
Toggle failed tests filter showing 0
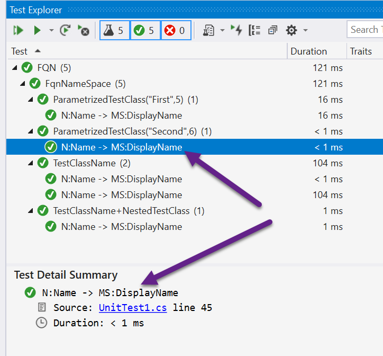click(x=176, y=31)
